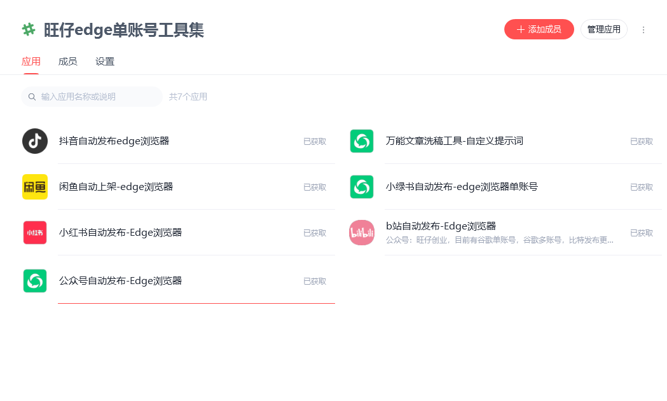This screenshot has width=667, height=401.
Task: Click 已获取 status for 小绿书自动发布
Action: coord(642,187)
